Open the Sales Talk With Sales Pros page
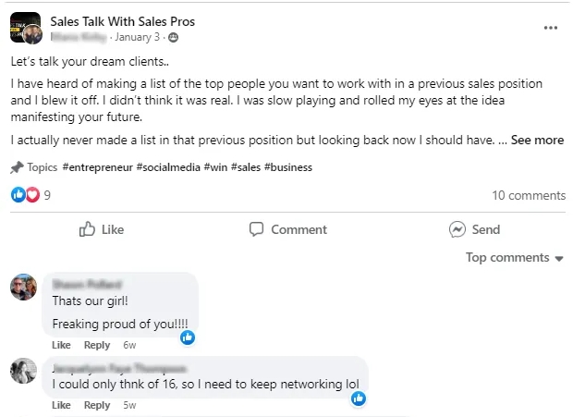This screenshot has height=417, width=573. [x=123, y=21]
